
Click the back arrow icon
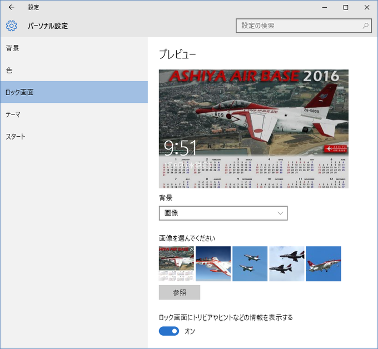[x=11, y=7]
